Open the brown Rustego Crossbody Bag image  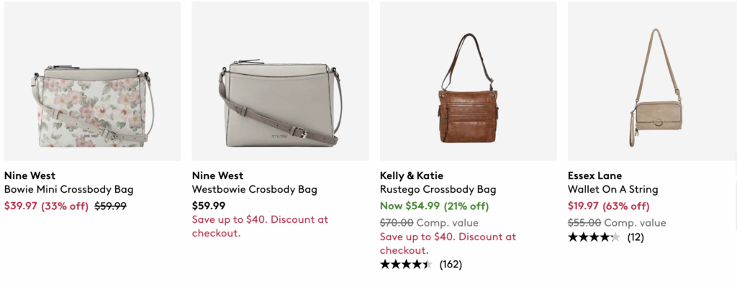click(468, 81)
